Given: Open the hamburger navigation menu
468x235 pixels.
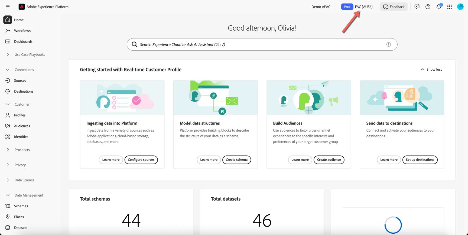Looking at the screenshot, I should pos(8,7).
